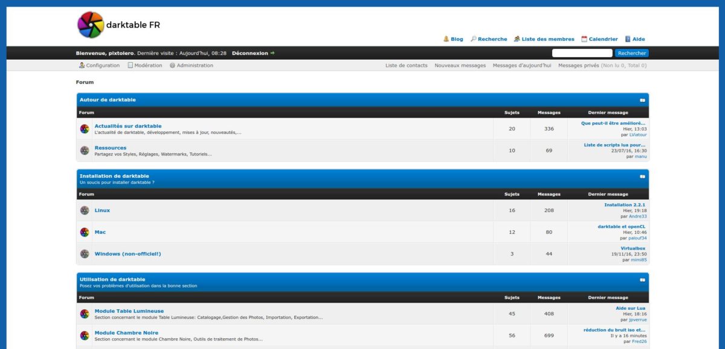The height and width of the screenshot is (349, 725).
Task: Open LViatour's profile link
Action: click(x=638, y=134)
